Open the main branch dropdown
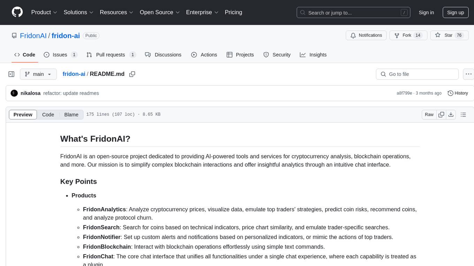Screen dimensions: 474x266 click(38, 74)
